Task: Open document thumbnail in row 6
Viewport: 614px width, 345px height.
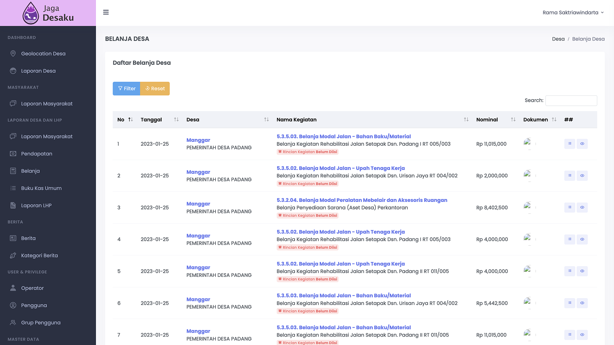Action: coord(530,303)
